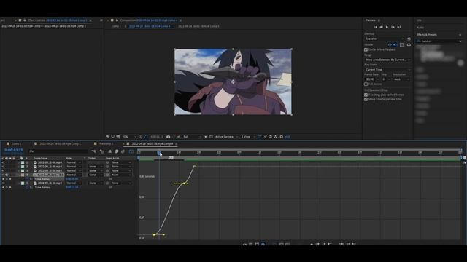Toggle If caching, play cached frames checkbox
Image resolution: width=467 pixels, height=262 pixels.
366,95
